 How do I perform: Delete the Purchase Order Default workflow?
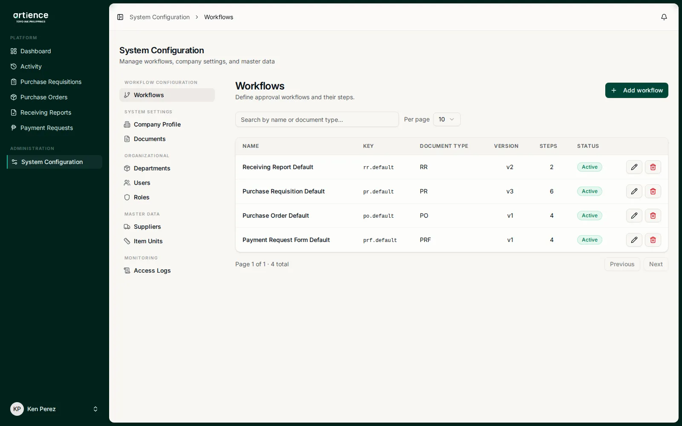pos(653,216)
